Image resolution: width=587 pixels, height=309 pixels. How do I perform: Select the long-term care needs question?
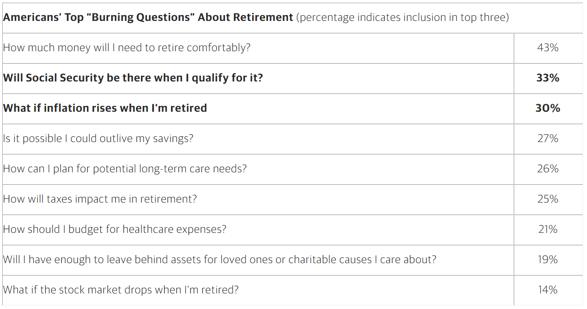[x=125, y=169]
